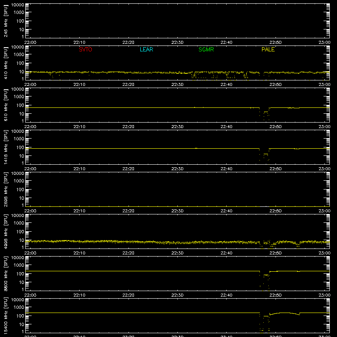Click the 10000 tick label on 15400 MHz panel

18,300
